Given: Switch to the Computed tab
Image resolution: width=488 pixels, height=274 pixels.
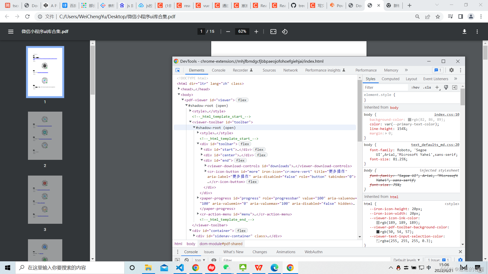Looking at the screenshot, I should tap(390, 79).
